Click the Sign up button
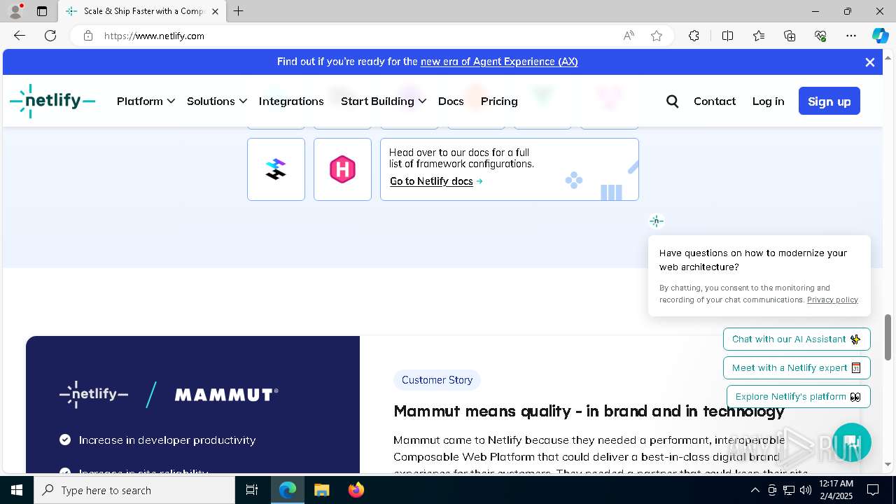Viewport: 896px width, 504px height. tap(829, 101)
